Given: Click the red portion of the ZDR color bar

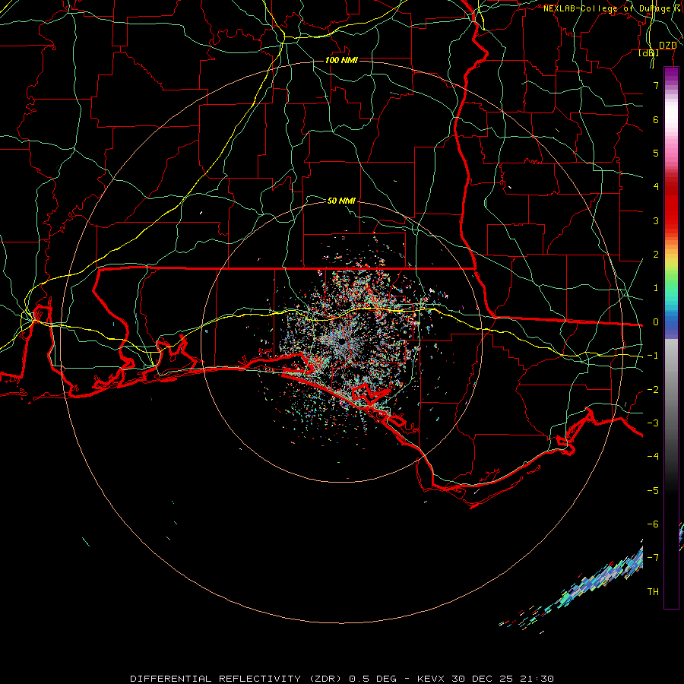Looking at the screenshot, I should click(671, 205).
